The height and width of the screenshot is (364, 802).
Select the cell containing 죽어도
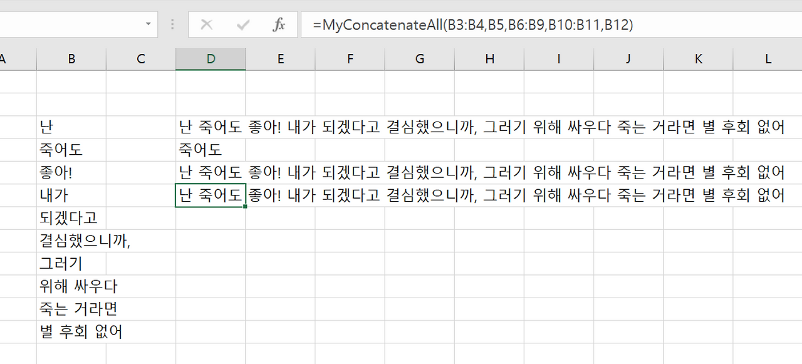click(71, 149)
